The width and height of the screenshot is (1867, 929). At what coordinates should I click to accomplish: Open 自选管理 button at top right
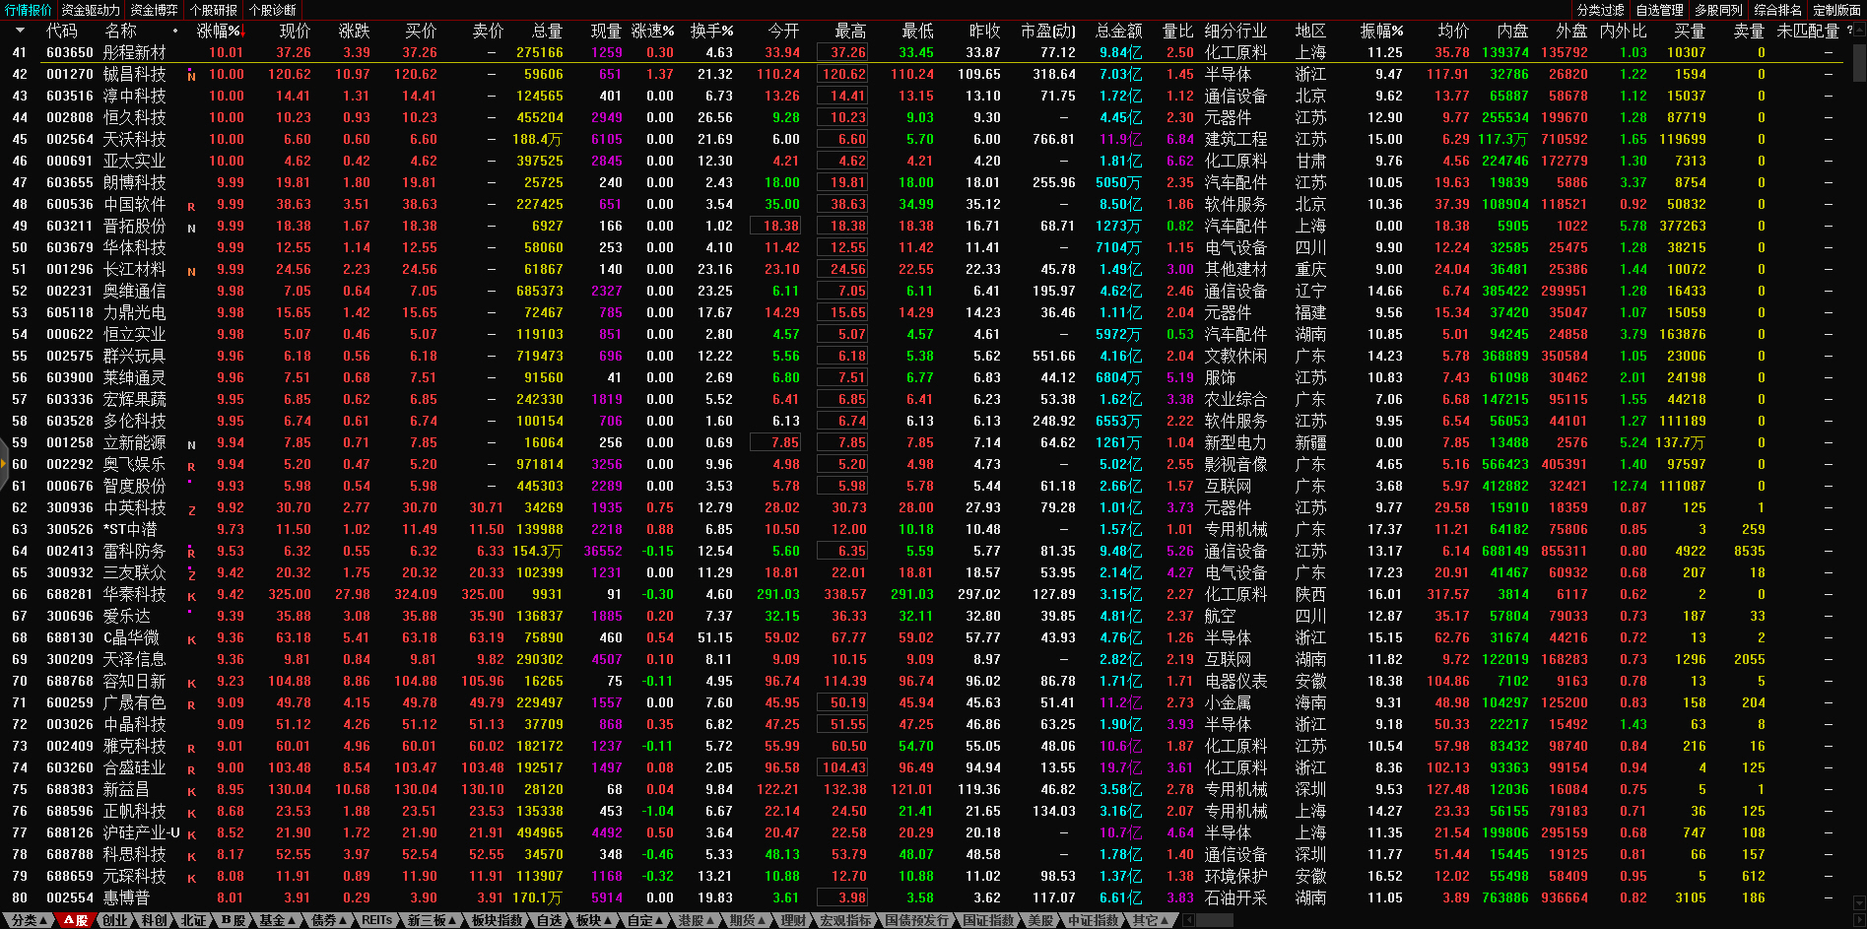[x=1659, y=10]
